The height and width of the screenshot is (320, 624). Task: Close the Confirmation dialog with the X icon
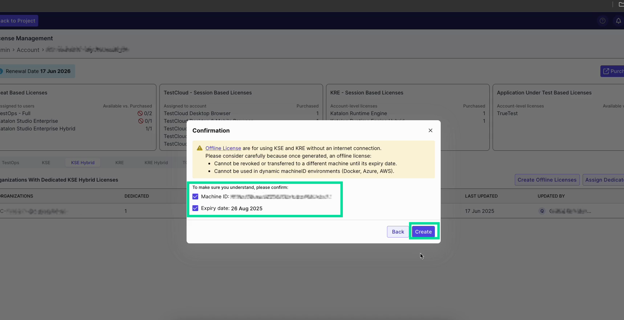(431, 130)
